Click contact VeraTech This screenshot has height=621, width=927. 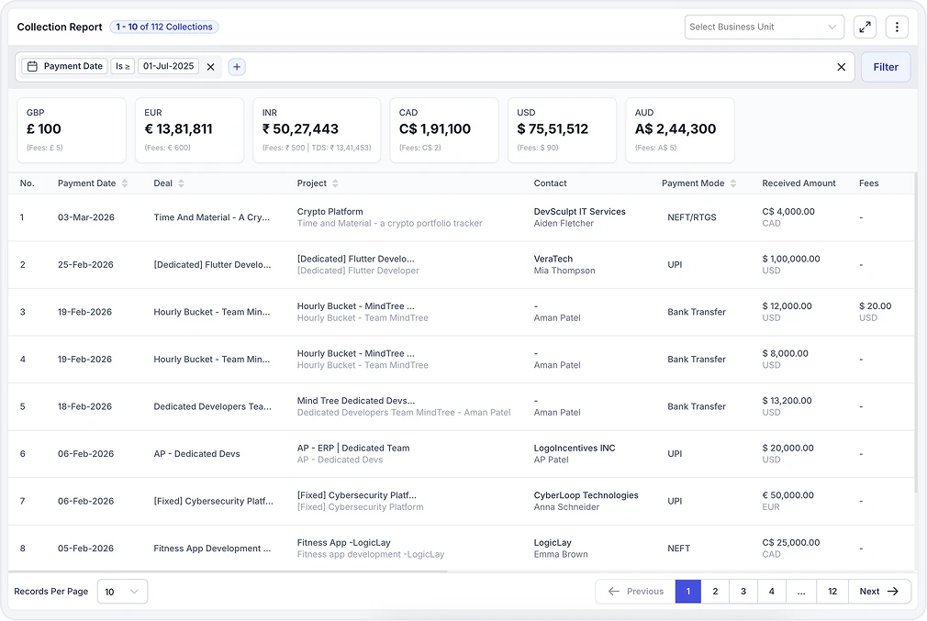553,259
